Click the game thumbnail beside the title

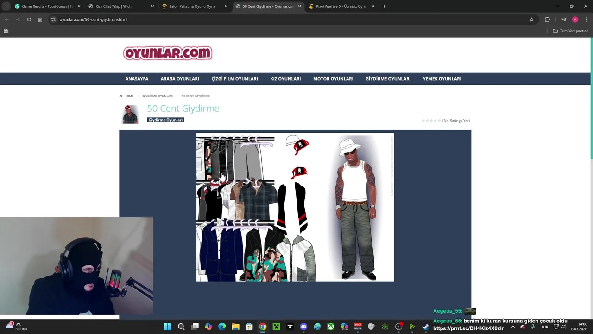130,114
